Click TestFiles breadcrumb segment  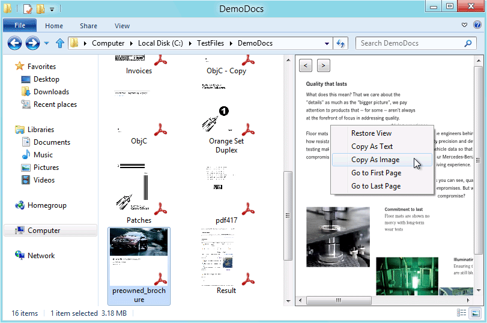(x=210, y=43)
